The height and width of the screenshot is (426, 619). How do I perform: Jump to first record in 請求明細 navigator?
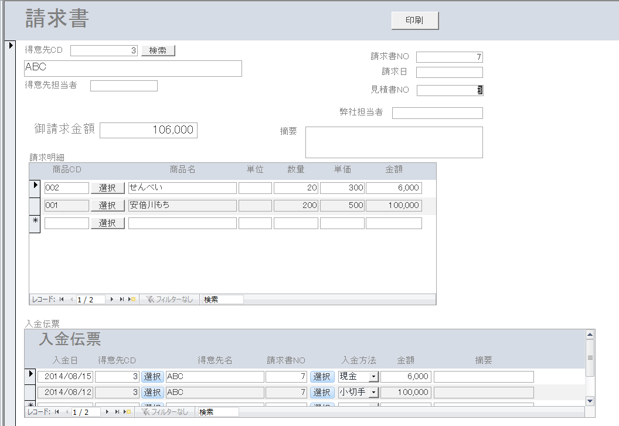[x=62, y=299]
